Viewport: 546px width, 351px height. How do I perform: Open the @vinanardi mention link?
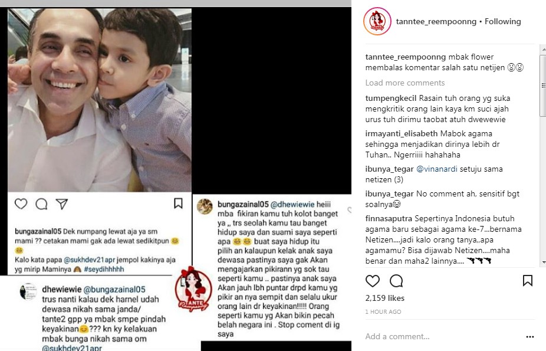point(437,169)
